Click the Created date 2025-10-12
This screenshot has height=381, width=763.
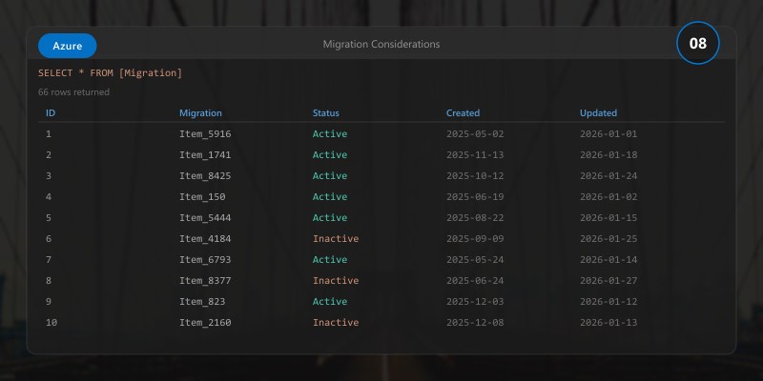click(475, 175)
